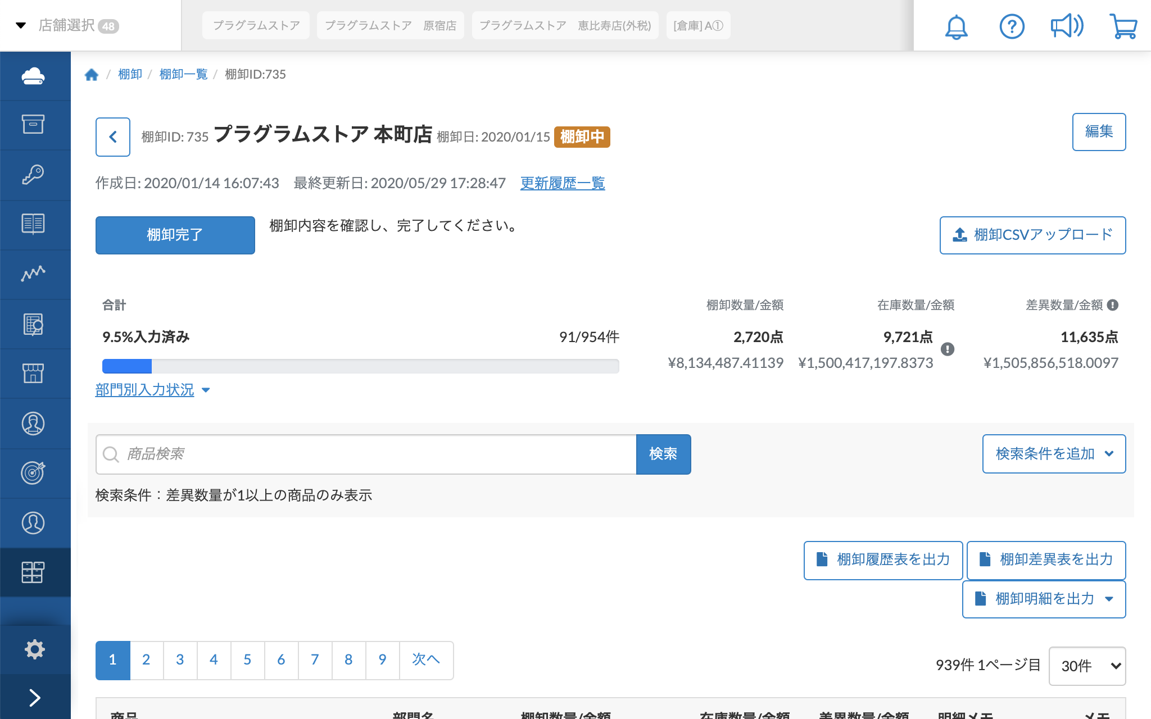1151x719 pixels.
Task: Click the home breadcrumb icon
Action: click(x=92, y=75)
